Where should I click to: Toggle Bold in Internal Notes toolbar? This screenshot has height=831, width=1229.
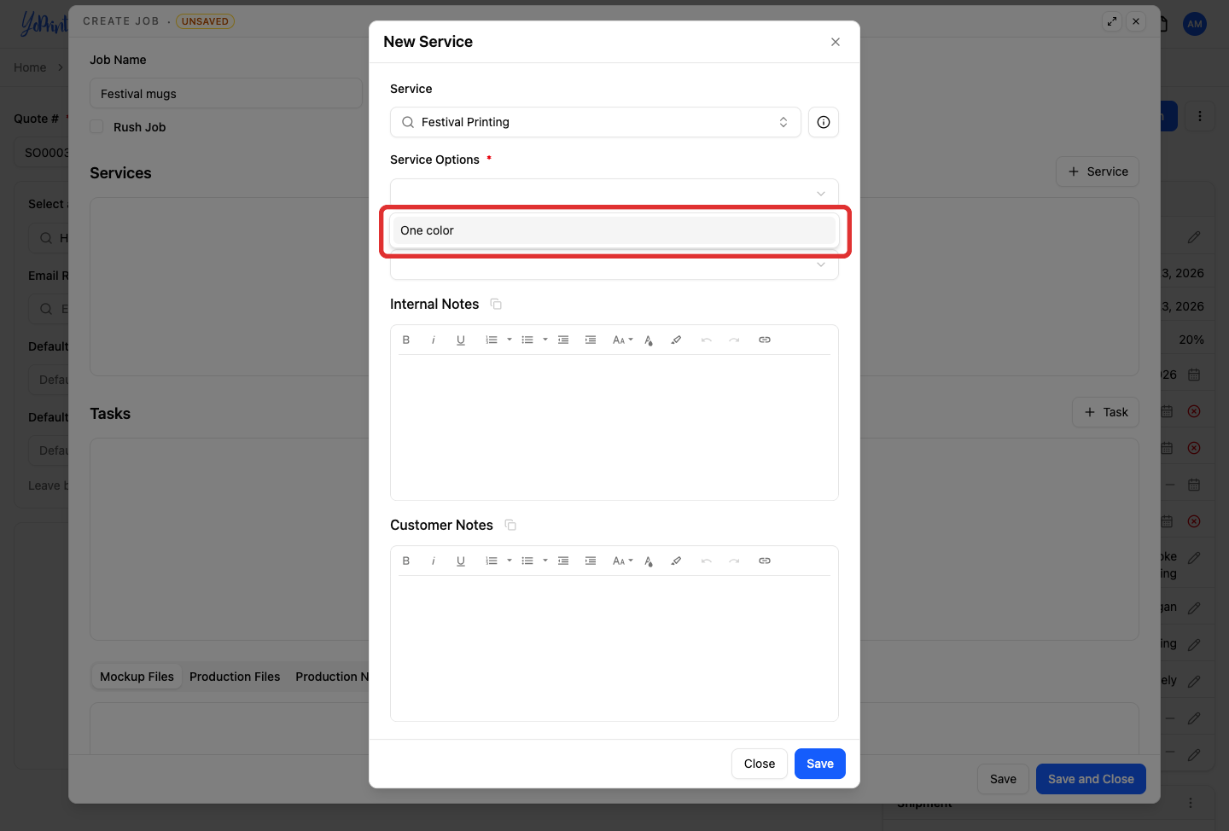[x=406, y=340]
